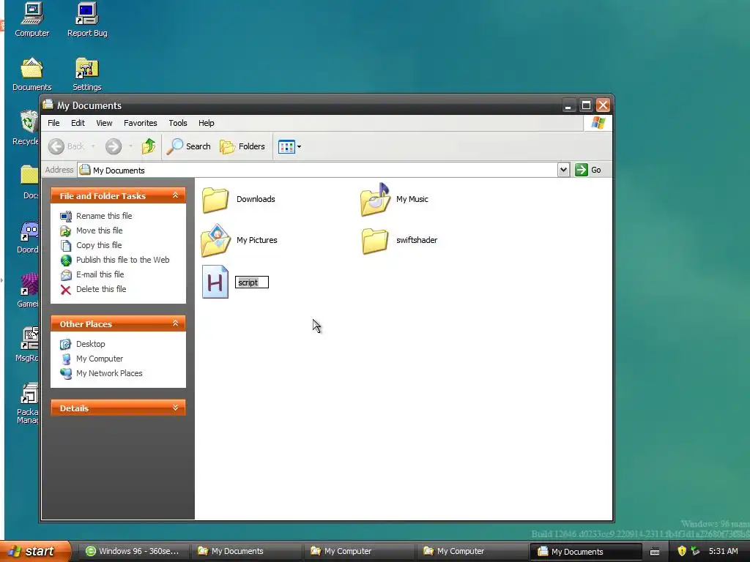The width and height of the screenshot is (750, 562).
Task: Switch to first My Documents taskbar button
Action: tap(245, 552)
